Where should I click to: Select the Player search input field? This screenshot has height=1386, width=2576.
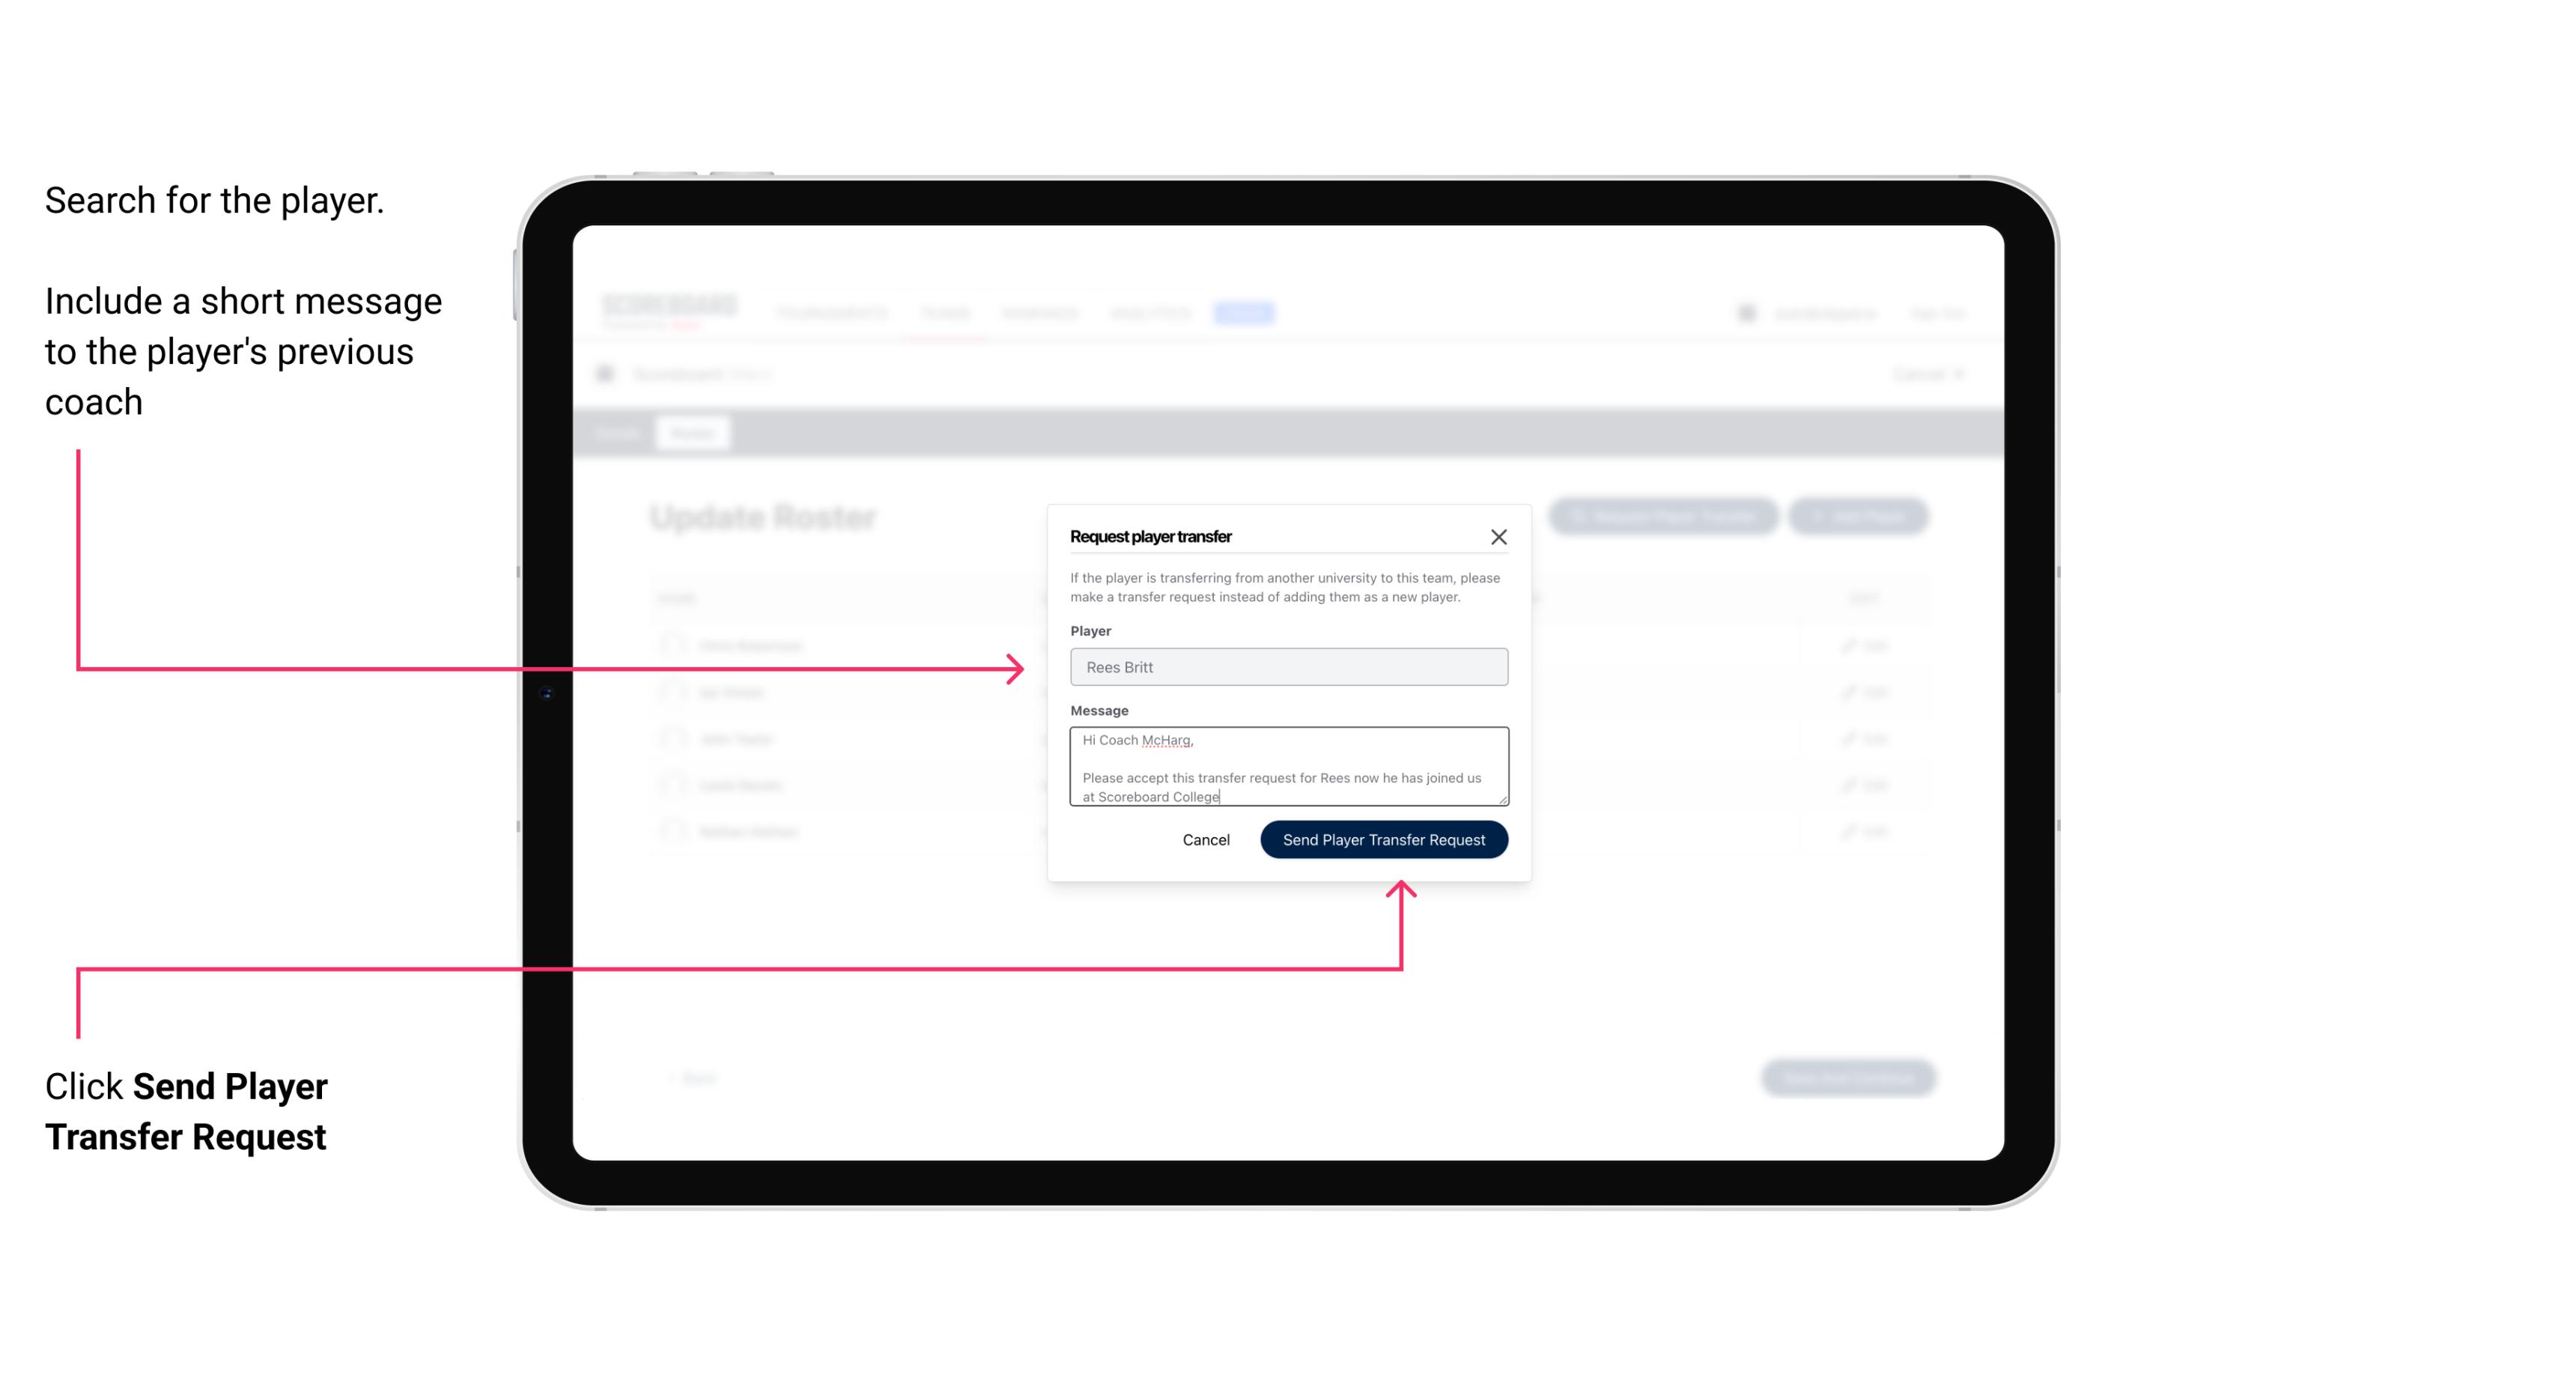(1289, 667)
